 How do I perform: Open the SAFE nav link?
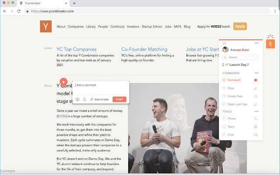pos(178,26)
